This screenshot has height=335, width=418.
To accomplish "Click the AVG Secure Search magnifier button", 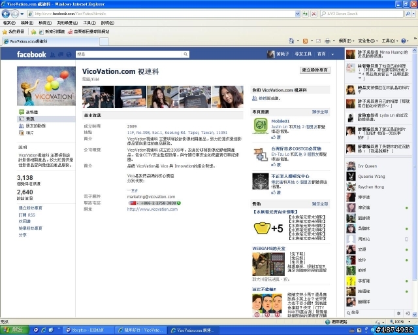I will coord(408,14).
